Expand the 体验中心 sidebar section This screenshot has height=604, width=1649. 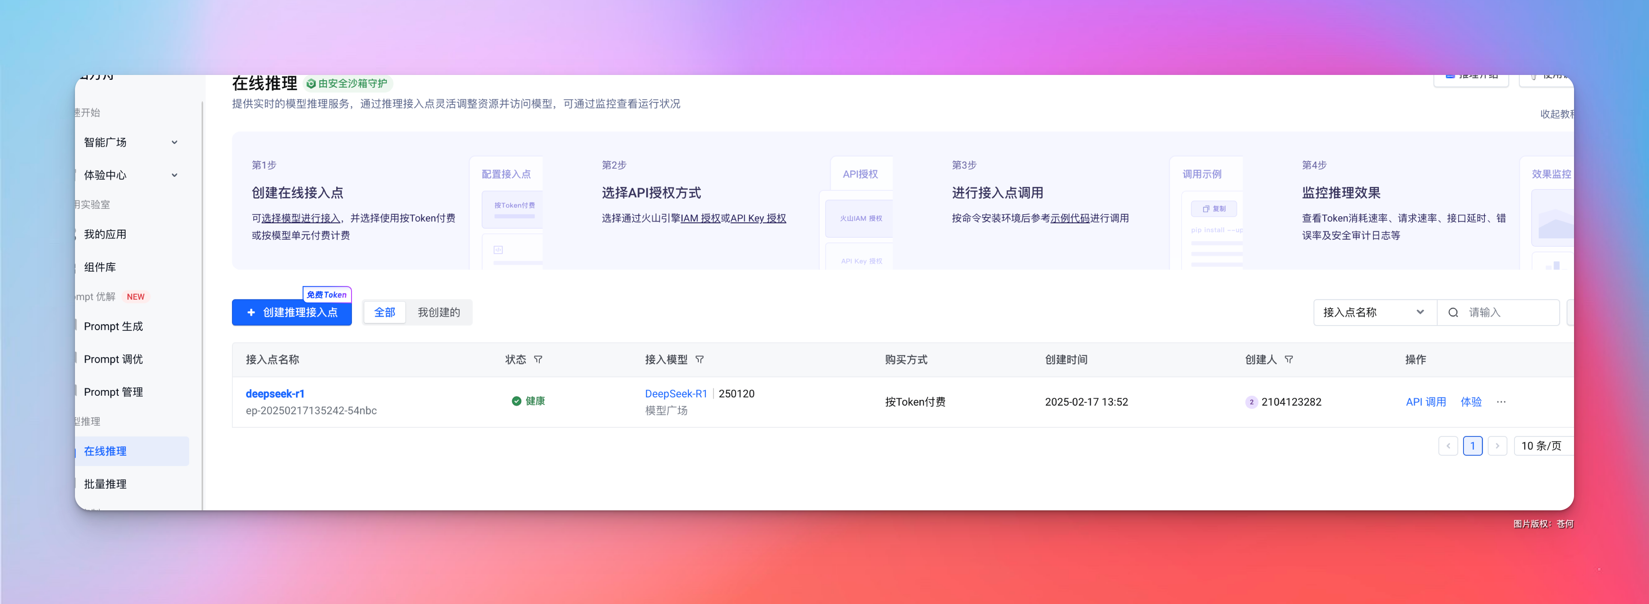click(174, 175)
